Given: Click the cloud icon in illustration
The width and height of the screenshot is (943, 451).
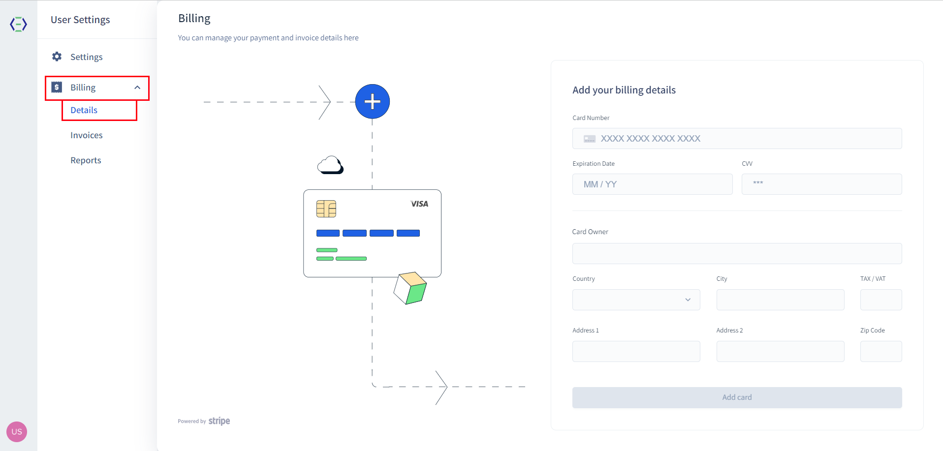Looking at the screenshot, I should click(x=330, y=165).
